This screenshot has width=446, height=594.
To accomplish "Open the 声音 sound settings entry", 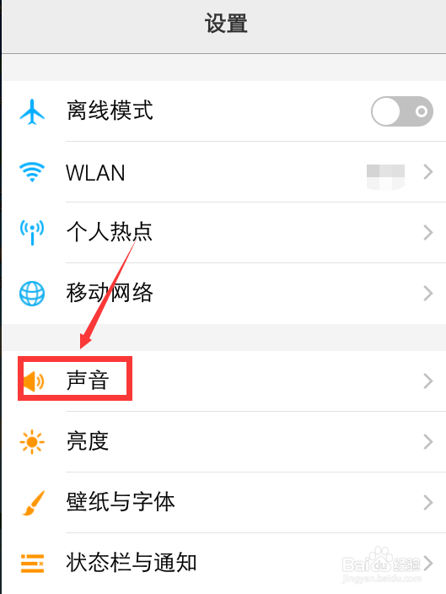I will coord(223,381).
